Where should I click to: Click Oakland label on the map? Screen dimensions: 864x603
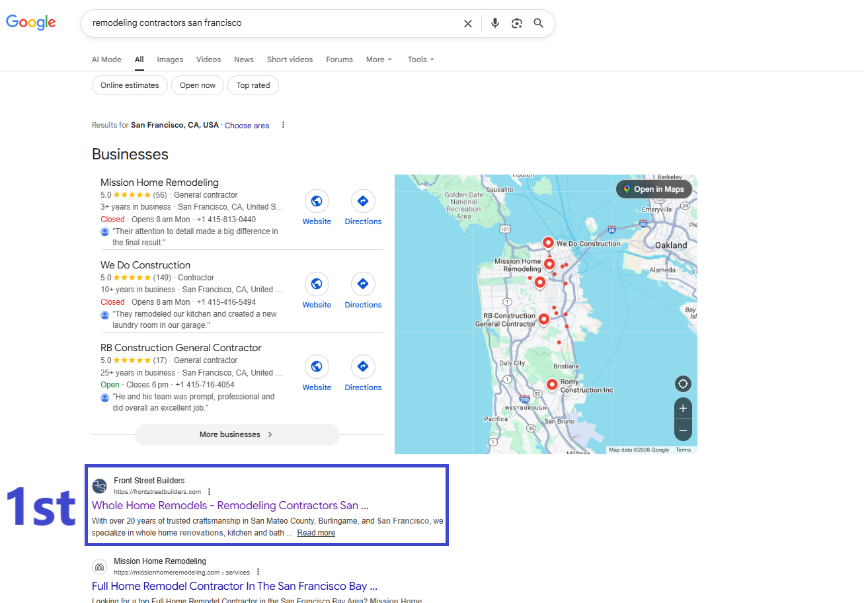pyautogui.click(x=671, y=245)
